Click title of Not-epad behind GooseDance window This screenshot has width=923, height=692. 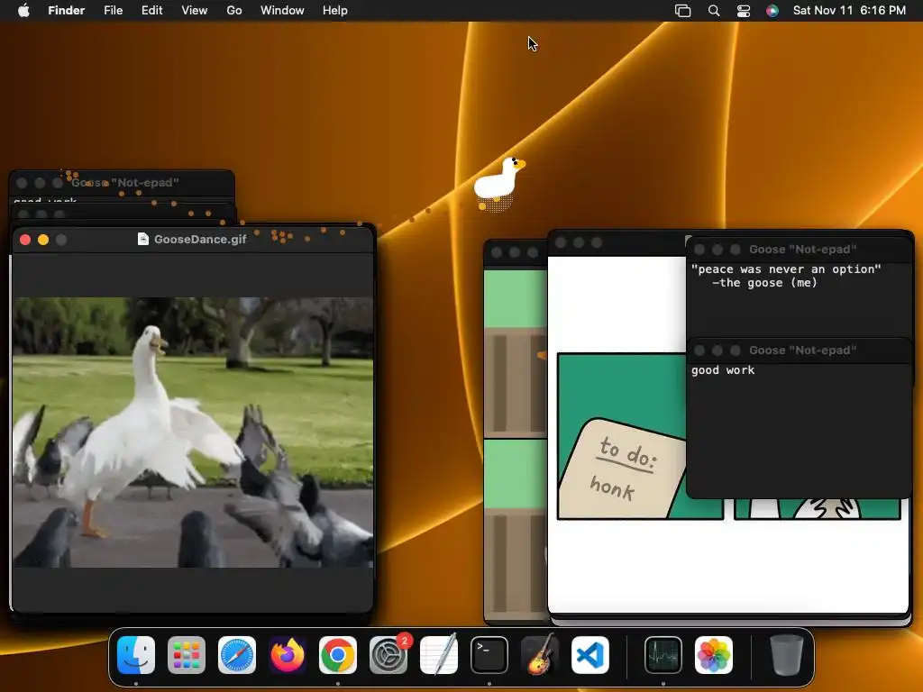(124, 182)
